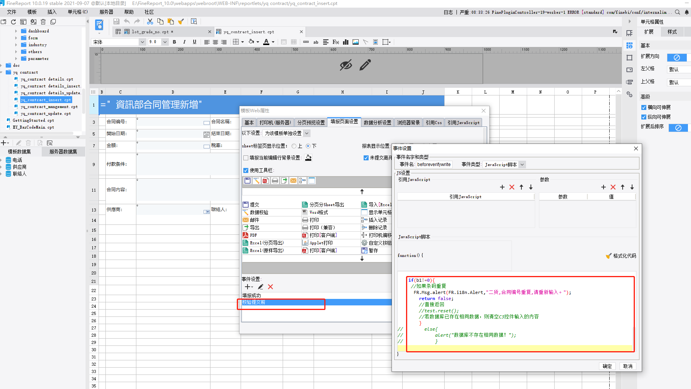The width and height of the screenshot is (691, 389).
Task: Open yq_contract_mangement.cpt in the file tree
Action: (x=49, y=107)
